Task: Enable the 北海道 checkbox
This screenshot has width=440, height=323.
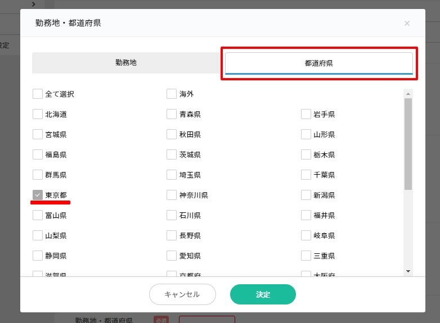Action: tap(38, 114)
